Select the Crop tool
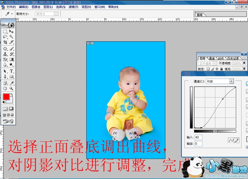This screenshot has height=179, width=248. [5, 42]
